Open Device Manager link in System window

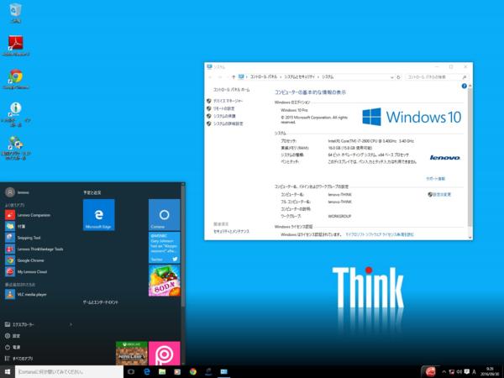(228, 101)
